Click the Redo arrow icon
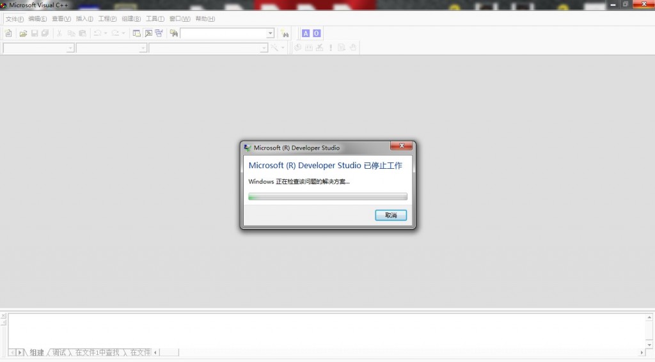 (x=115, y=33)
